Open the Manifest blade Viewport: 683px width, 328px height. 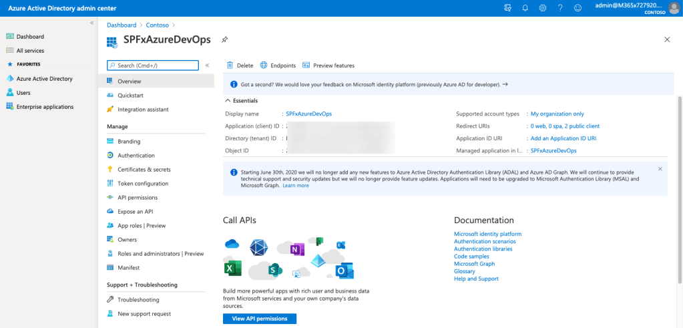(x=128, y=268)
